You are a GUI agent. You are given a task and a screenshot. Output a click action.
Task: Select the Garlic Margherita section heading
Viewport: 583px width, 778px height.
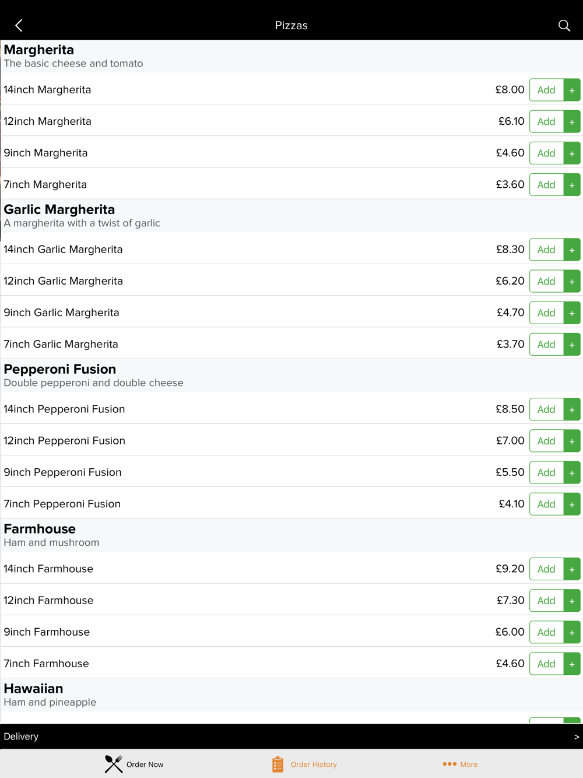point(59,210)
